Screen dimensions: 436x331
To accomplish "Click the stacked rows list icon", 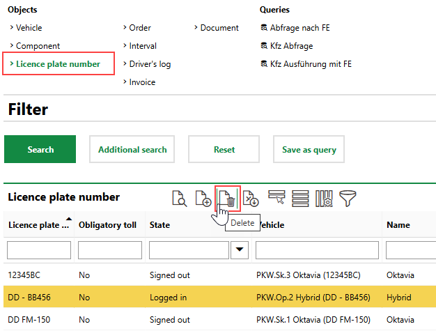I will coord(300,199).
